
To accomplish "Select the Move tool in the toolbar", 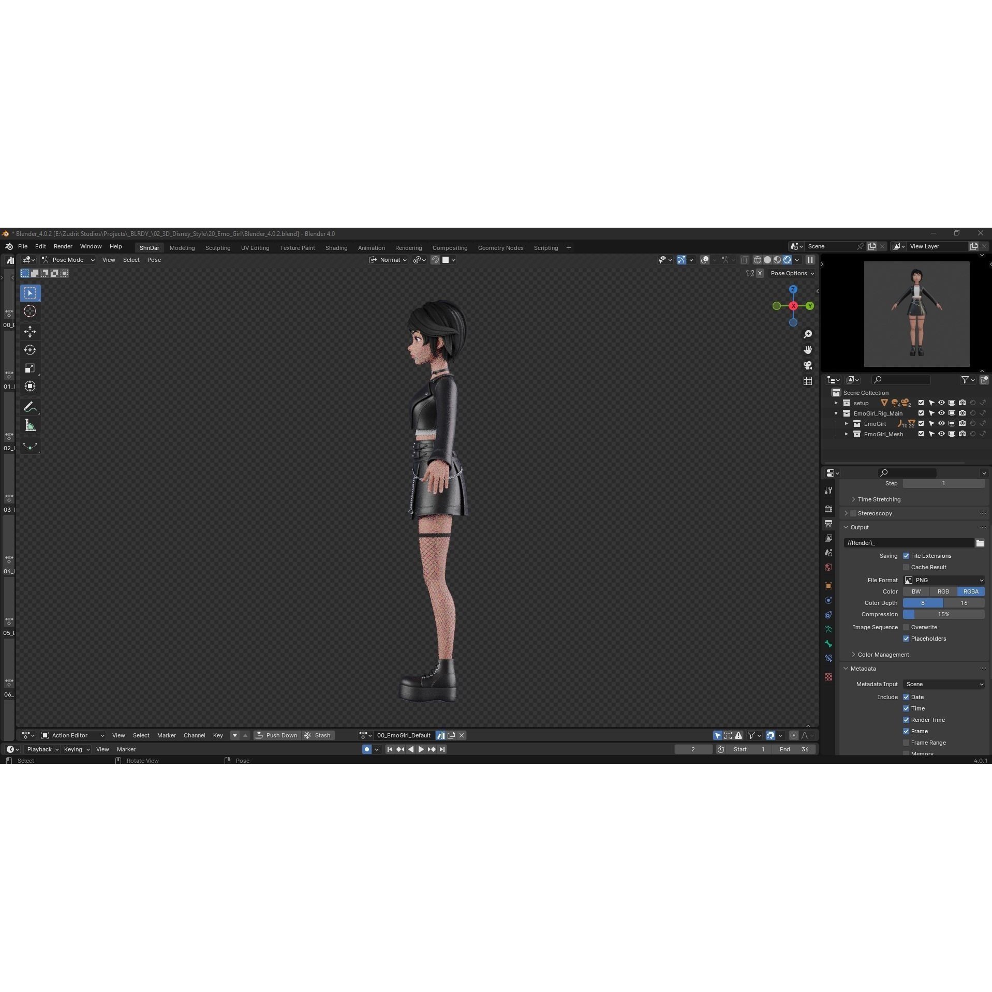I will click(x=29, y=332).
